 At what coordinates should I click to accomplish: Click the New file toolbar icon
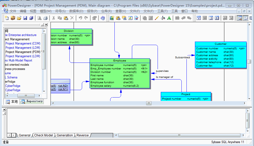tap(6, 18)
